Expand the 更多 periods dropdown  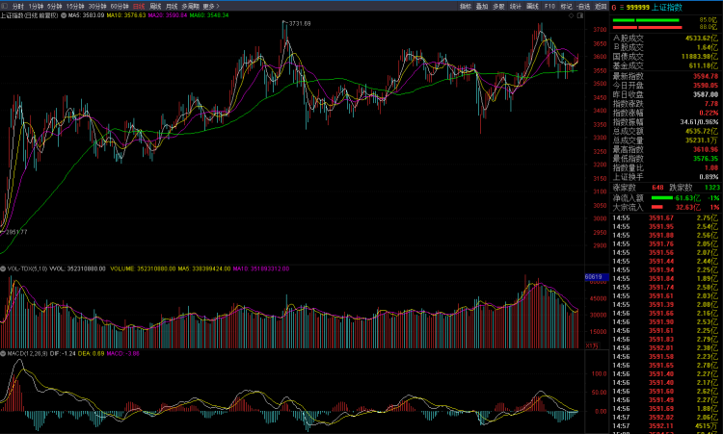tap(211, 7)
